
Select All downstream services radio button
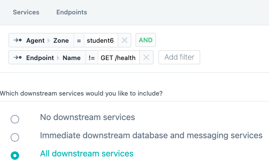[15, 156]
